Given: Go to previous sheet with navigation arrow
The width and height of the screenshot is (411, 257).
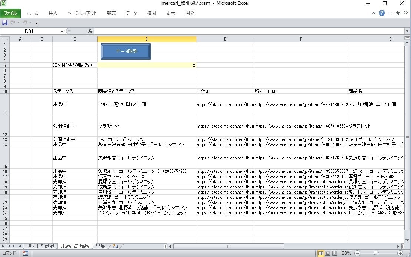Looking at the screenshot, I should pyautogui.click(x=9, y=246).
